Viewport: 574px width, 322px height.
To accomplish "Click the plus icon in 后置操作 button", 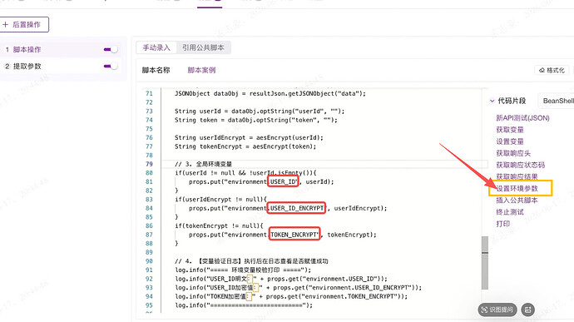I will 6,24.
